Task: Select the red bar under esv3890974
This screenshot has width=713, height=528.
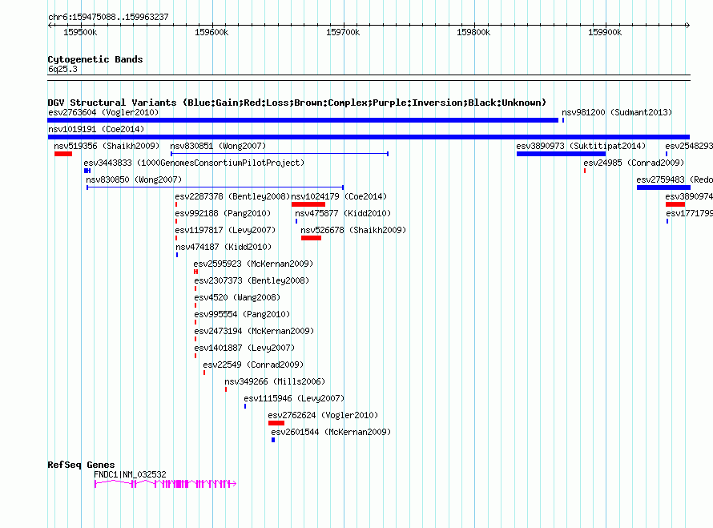Action: 675,204
